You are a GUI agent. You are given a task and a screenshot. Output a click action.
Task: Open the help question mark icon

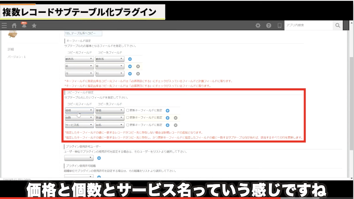[x=268, y=26]
